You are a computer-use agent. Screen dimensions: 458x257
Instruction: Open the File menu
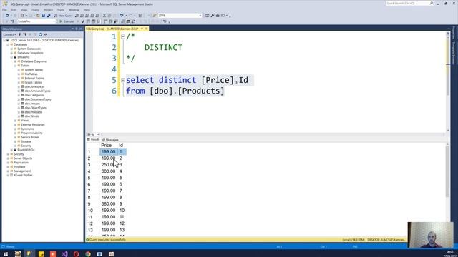click(4, 10)
